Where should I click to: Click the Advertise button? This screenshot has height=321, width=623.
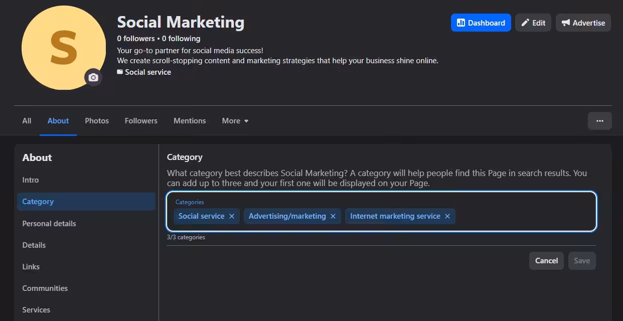point(583,23)
